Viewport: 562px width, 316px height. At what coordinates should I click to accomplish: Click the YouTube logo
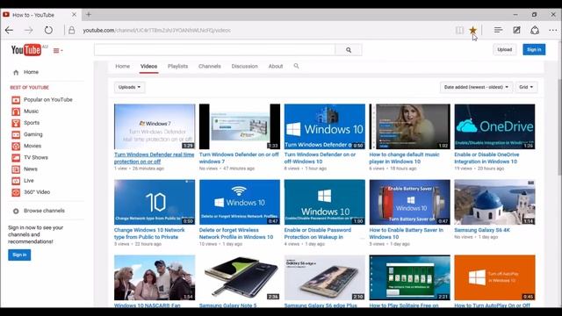point(26,50)
